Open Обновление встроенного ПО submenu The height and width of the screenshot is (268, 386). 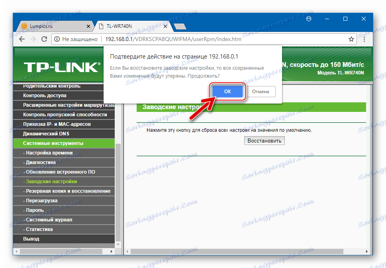pyautogui.click(x=64, y=172)
